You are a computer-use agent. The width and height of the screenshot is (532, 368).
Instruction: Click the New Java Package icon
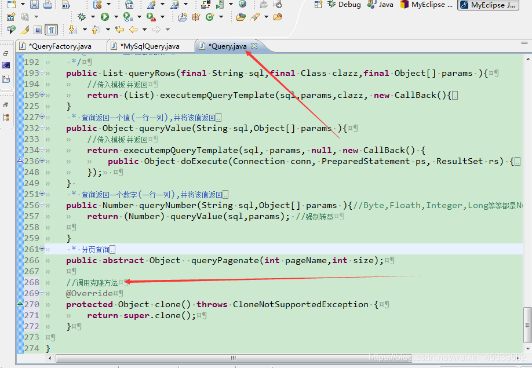[196, 17]
